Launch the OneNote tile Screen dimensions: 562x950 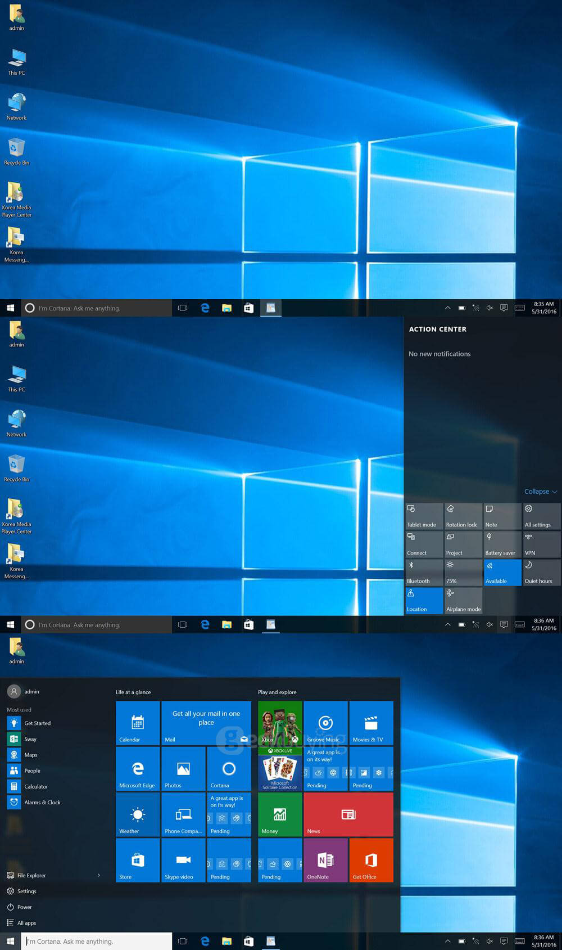click(325, 860)
